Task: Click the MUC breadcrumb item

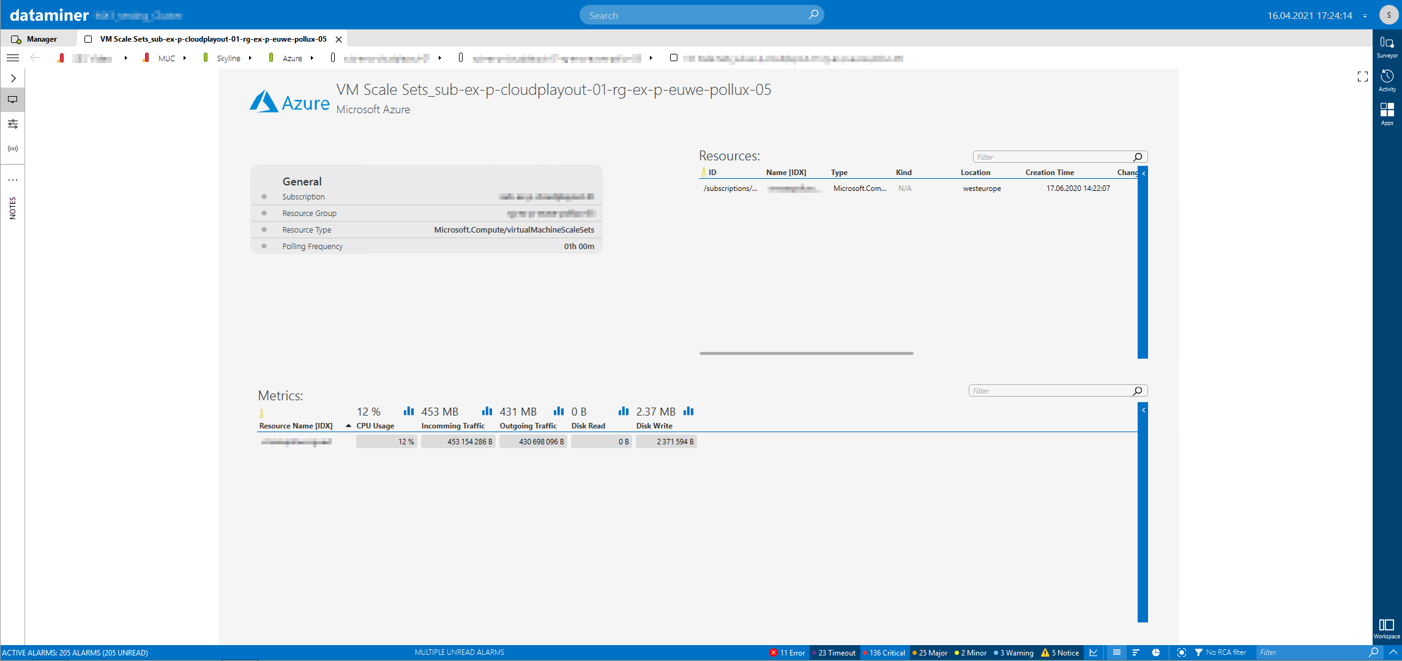Action: coord(166,58)
